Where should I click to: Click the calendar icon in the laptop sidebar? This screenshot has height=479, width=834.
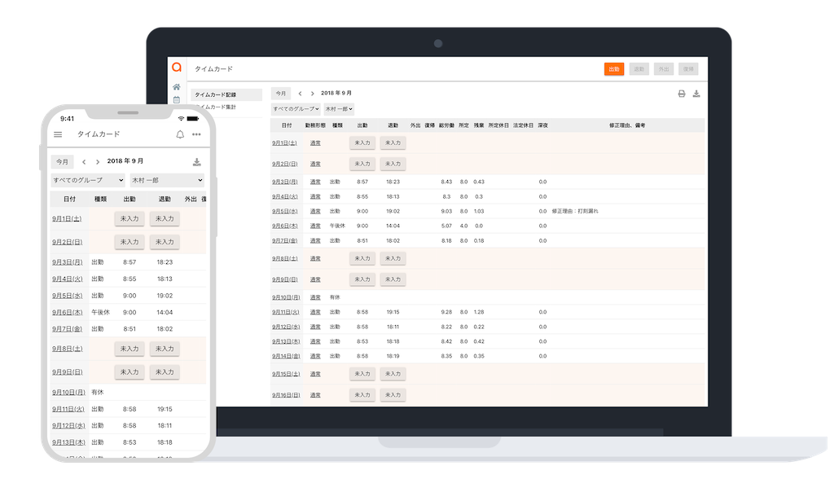pos(177,99)
